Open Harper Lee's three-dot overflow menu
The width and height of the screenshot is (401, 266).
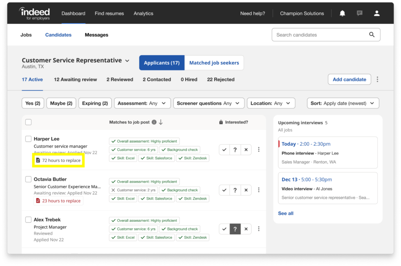pos(258,149)
